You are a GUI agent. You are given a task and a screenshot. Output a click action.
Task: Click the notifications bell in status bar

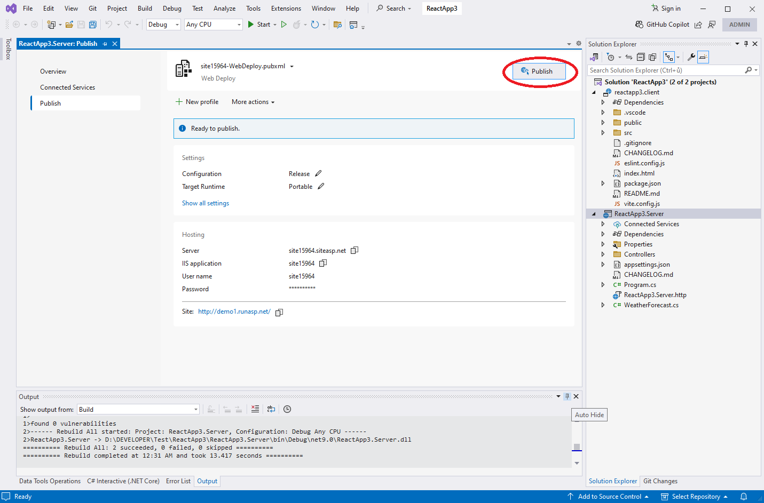point(744,497)
